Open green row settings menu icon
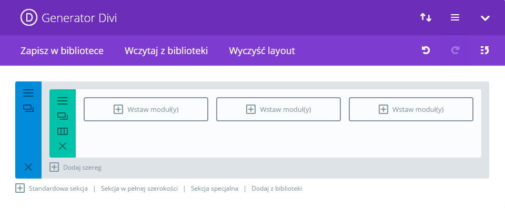The image size is (505, 208). [63, 101]
